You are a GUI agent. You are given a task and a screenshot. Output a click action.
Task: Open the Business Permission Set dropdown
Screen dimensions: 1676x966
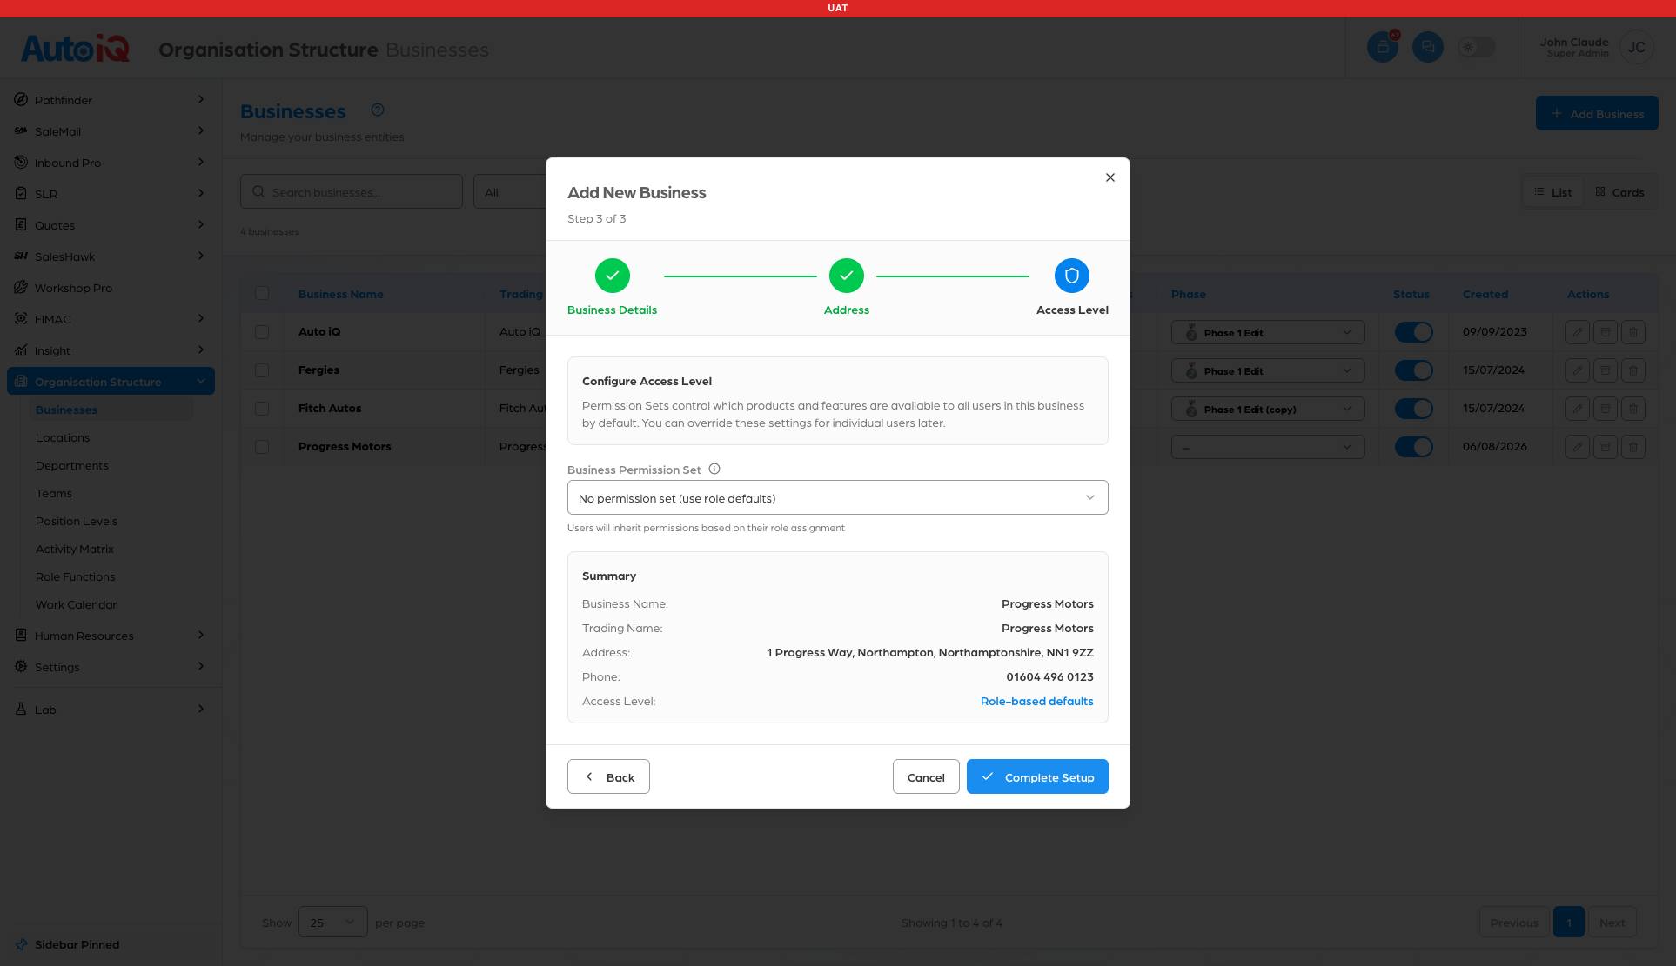tap(838, 497)
